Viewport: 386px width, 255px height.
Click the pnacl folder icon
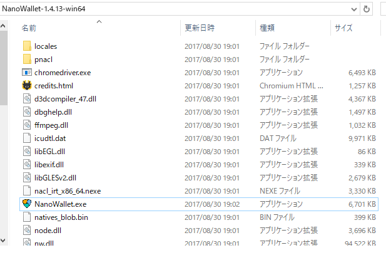point(26,59)
